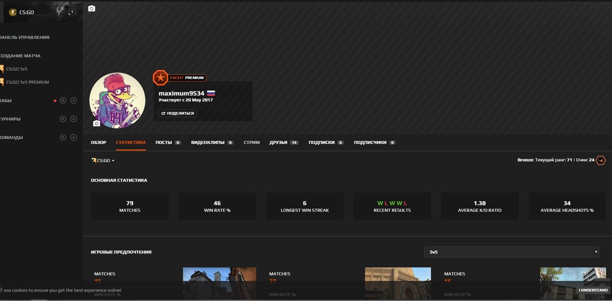Open the 5v5 game mode dropdown
612x301 pixels.
tap(512, 252)
